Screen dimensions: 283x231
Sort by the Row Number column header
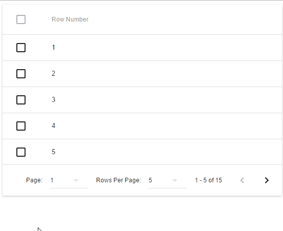pyautogui.click(x=70, y=19)
